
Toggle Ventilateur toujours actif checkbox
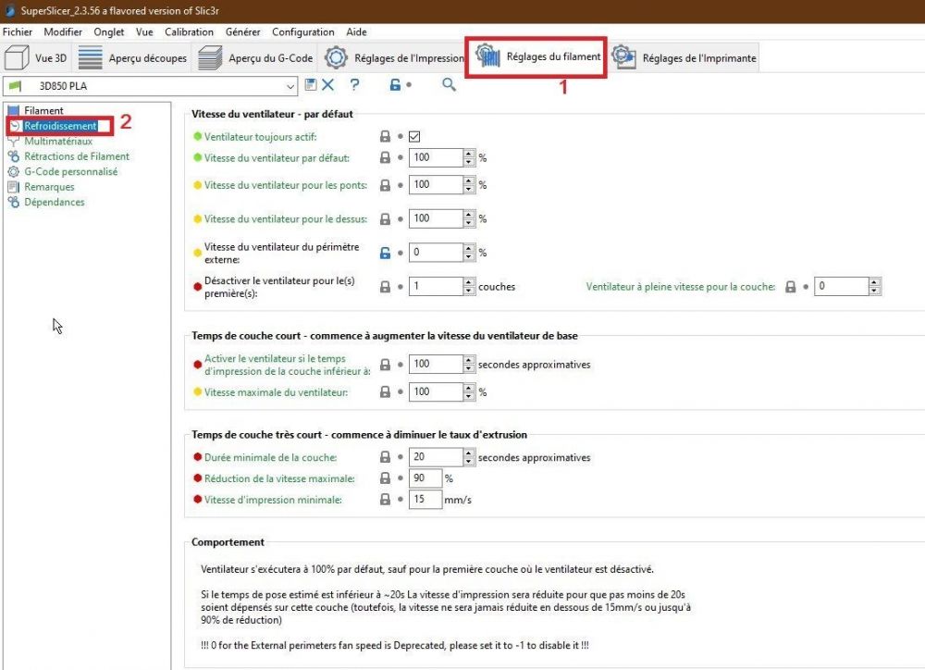point(414,137)
